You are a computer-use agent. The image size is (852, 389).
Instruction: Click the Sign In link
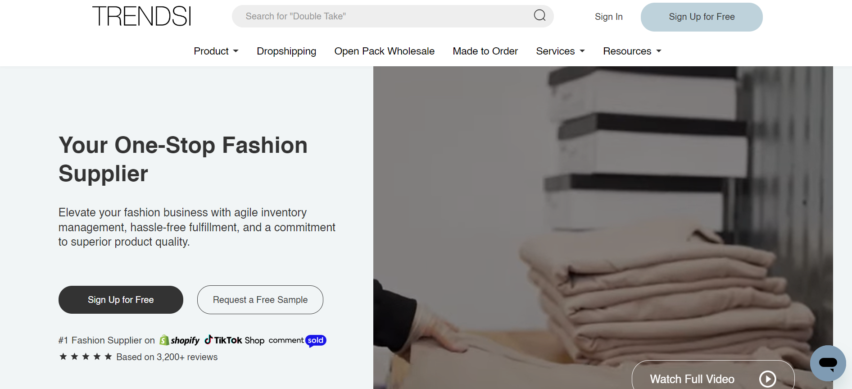tap(608, 17)
